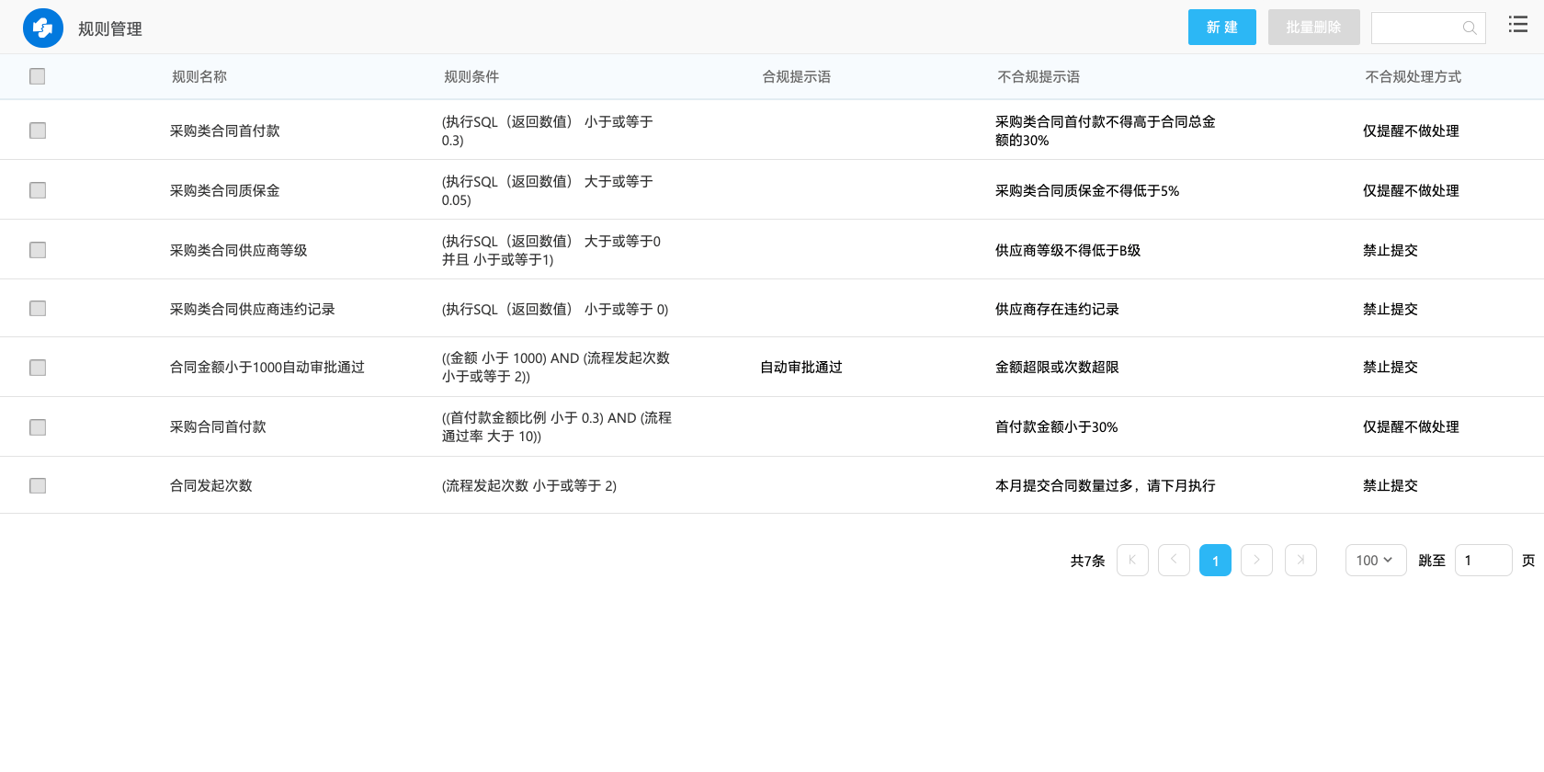Select page 1 in pagination
This screenshot has width=1544, height=772.
(x=1215, y=560)
